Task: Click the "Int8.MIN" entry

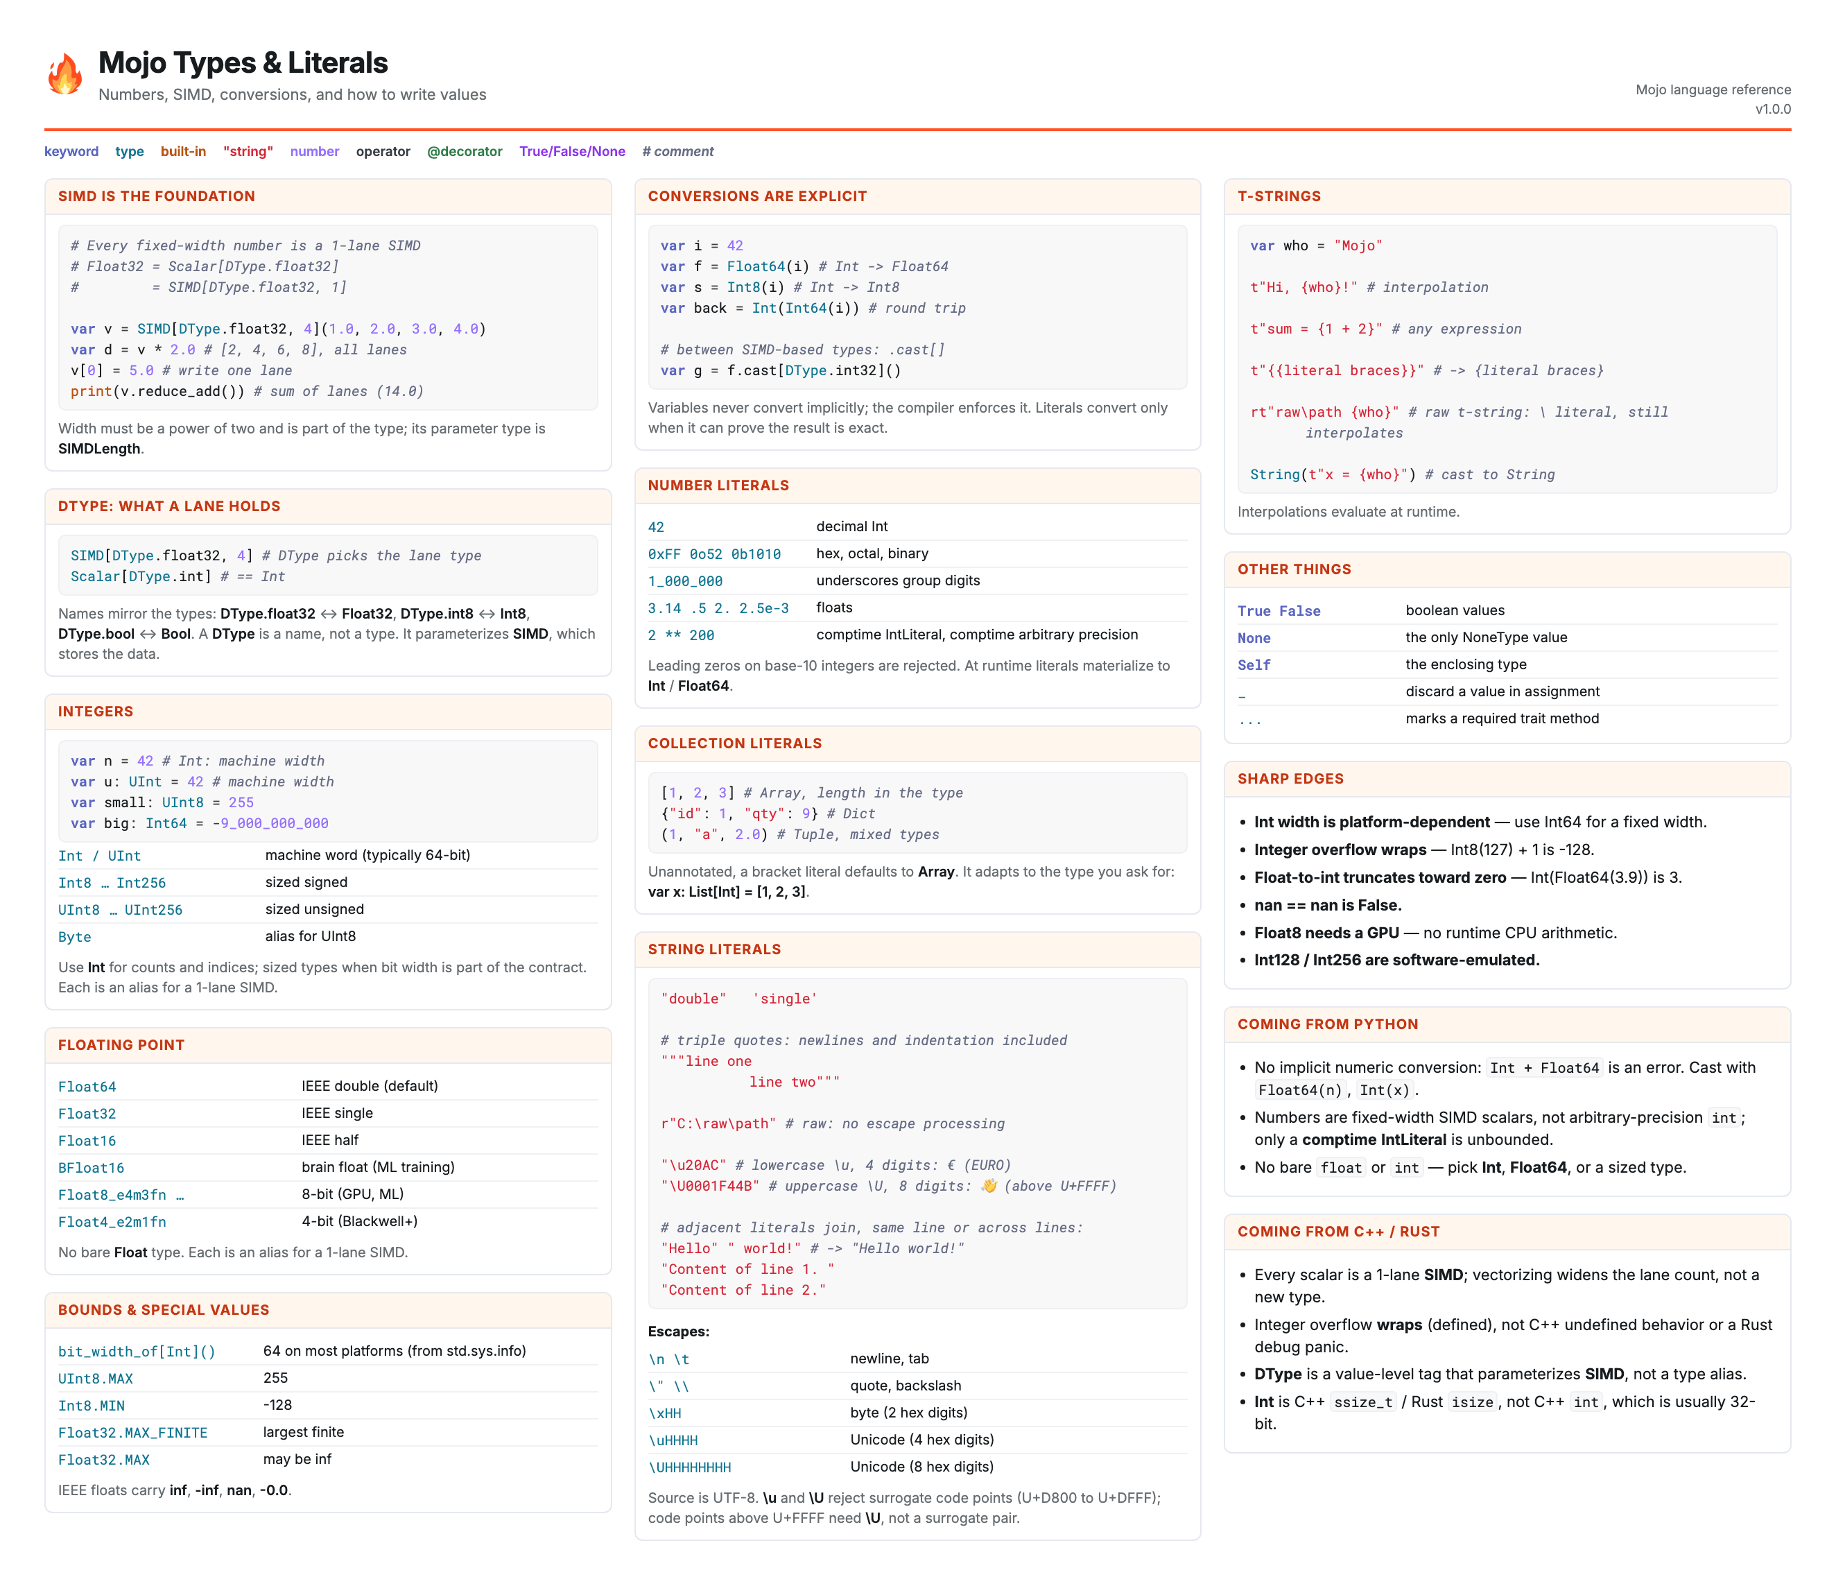Action: tap(92, 1406)
